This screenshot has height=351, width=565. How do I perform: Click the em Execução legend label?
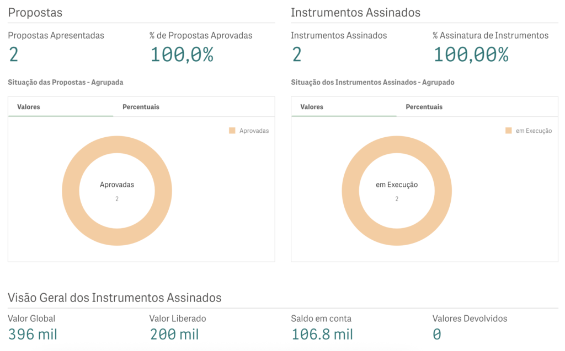[534, 131]
